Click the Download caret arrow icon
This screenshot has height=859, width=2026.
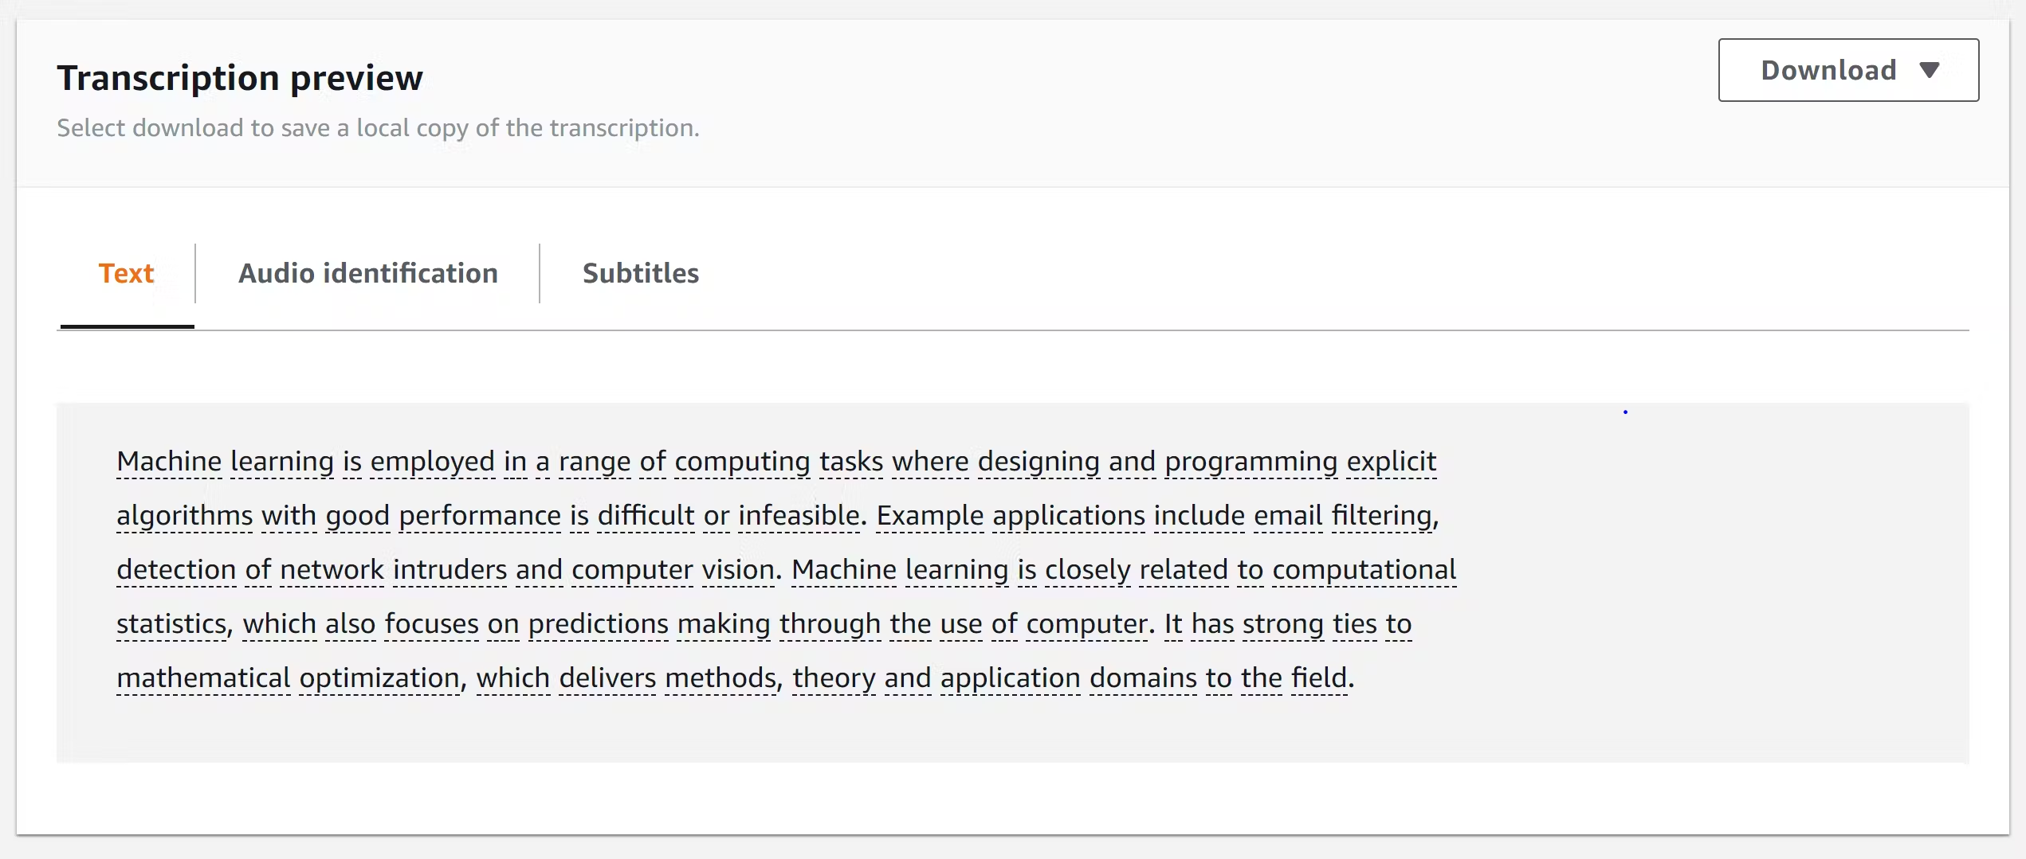pyautogui.click(x=1930, y=70)
